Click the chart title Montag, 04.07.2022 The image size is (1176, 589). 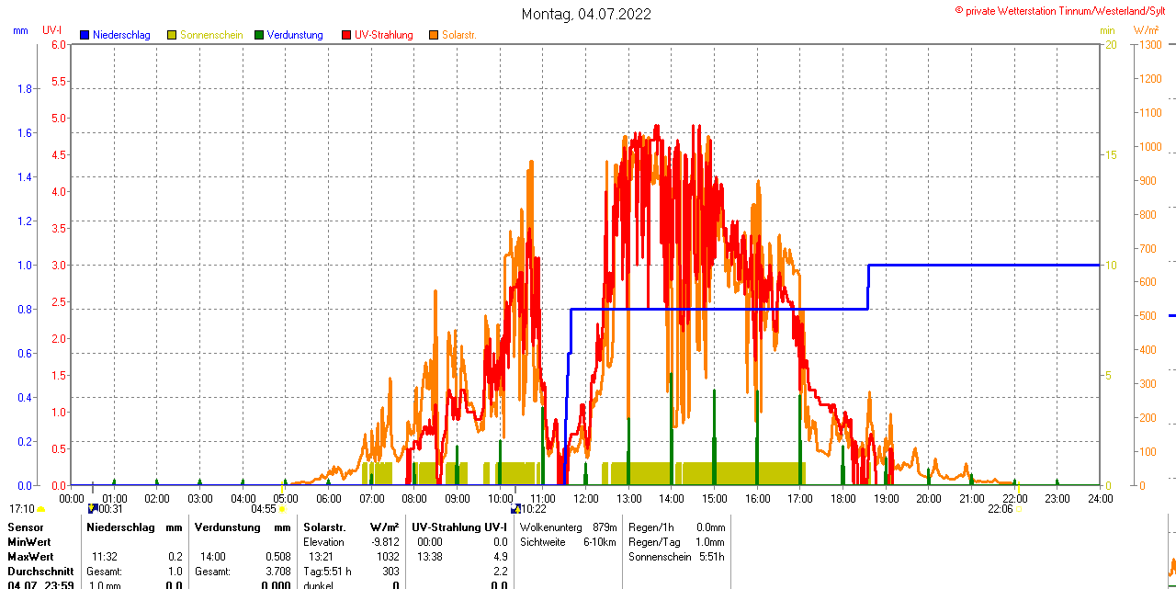click(x=586, y=14)
